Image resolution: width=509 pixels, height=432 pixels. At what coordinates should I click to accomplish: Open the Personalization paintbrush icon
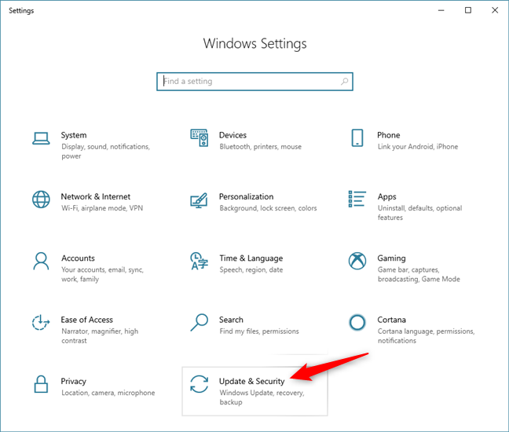coord(200,200)
